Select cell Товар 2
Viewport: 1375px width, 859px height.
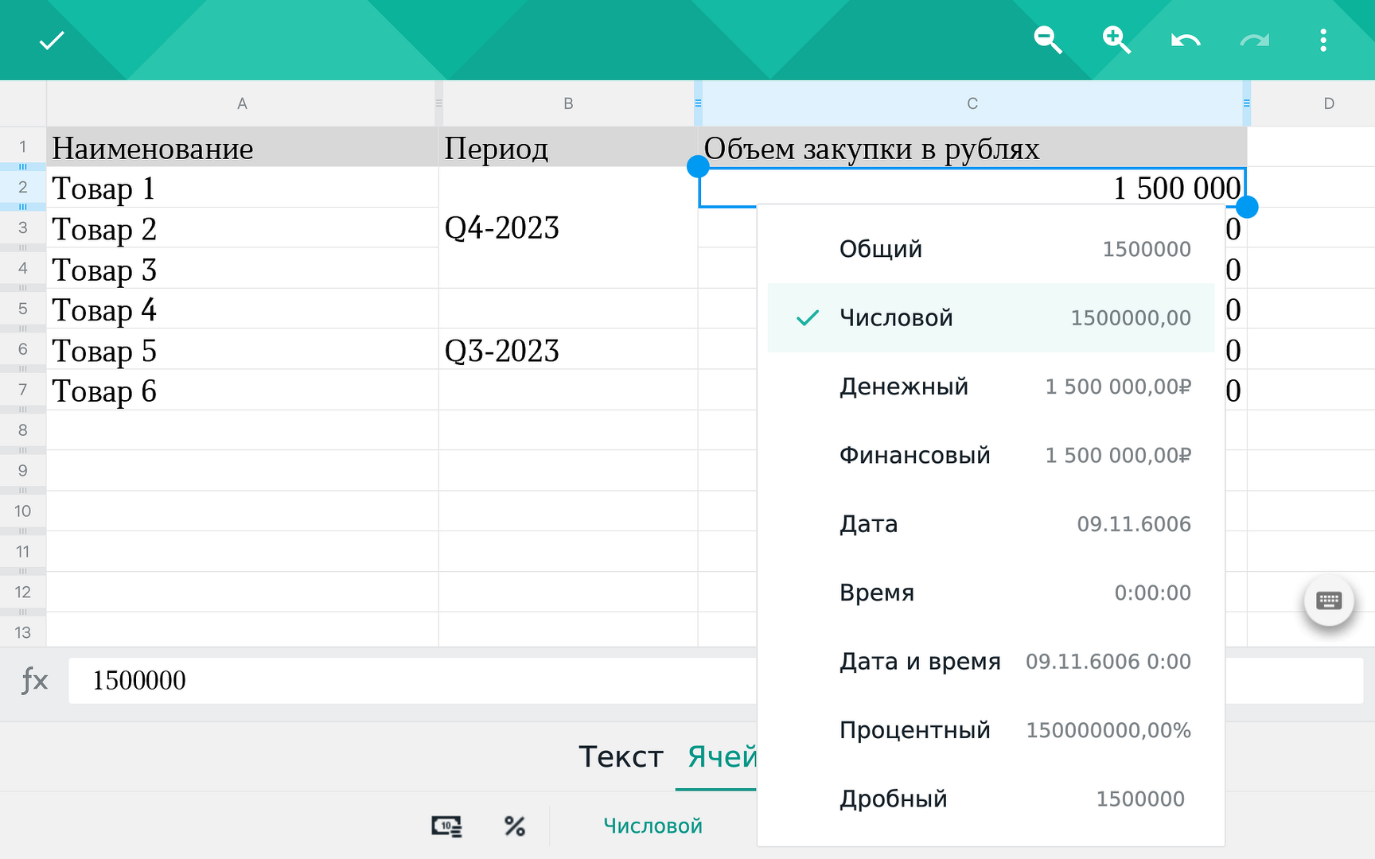(243, 228)
